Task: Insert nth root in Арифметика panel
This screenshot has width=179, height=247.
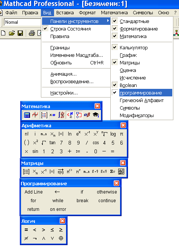Action: pyautogui.click(x=104, y=134)
